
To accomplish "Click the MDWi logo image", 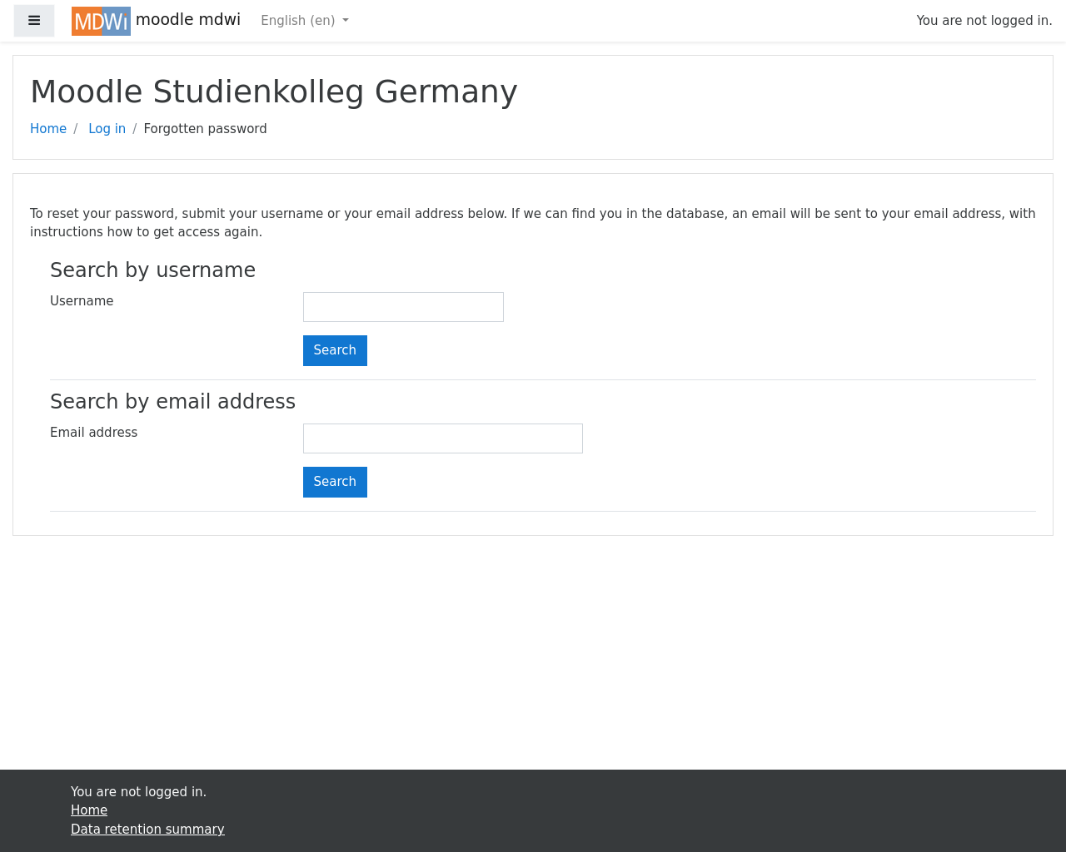I will [x=101, y=21].
